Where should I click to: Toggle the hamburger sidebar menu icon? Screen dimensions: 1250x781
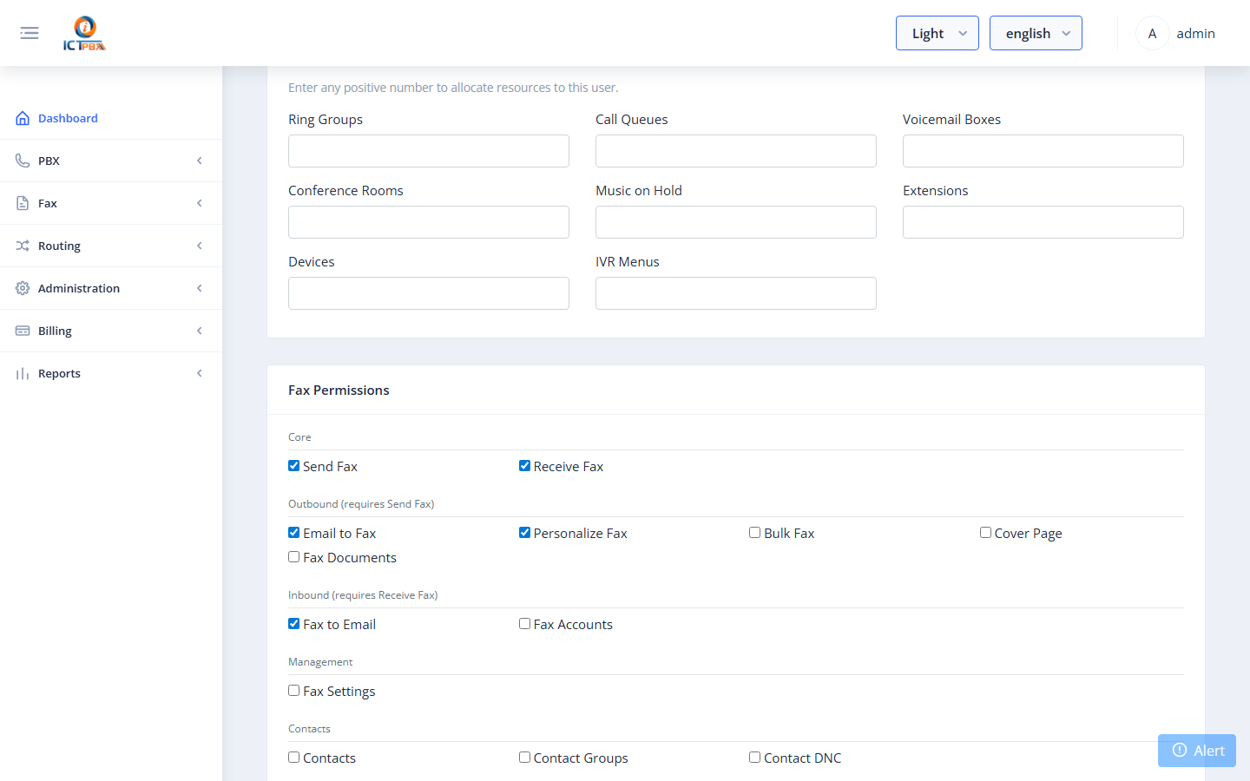coord(30,33)
